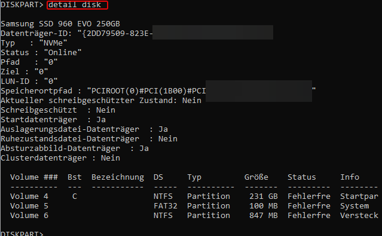Click the 'DS' column header

coord(158,177)
